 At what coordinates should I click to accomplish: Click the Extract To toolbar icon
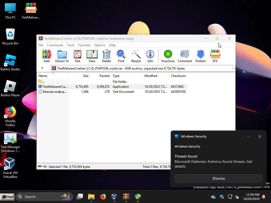point(62,56)
